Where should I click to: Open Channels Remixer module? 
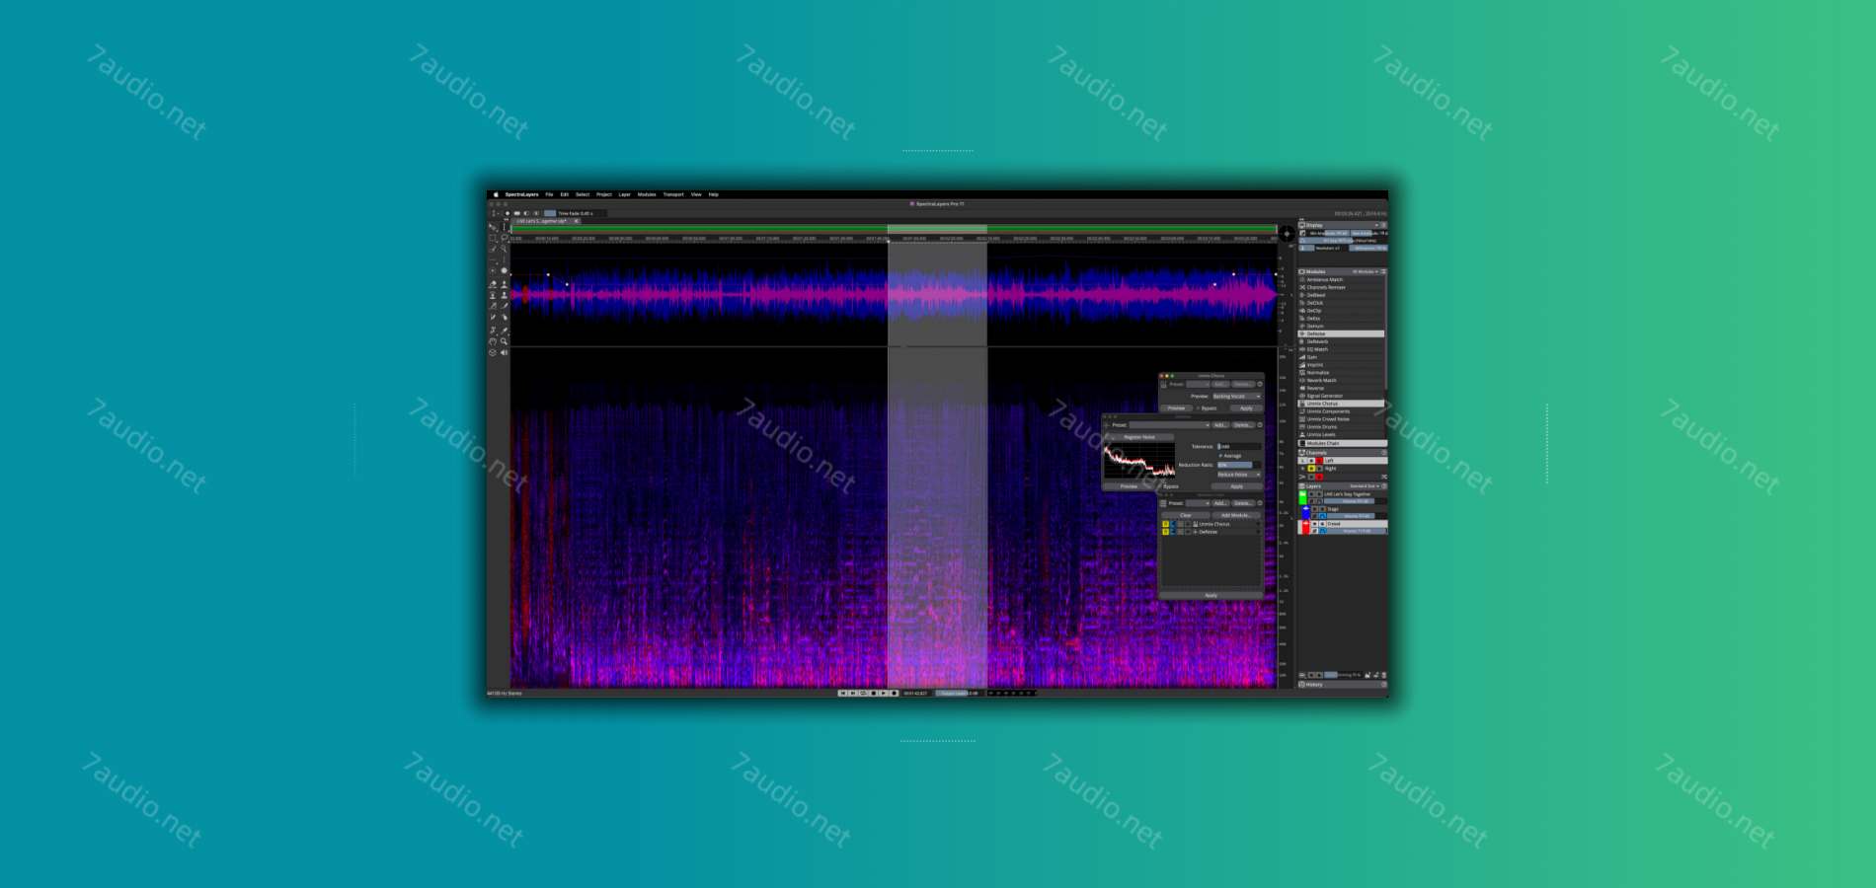tap(1341, 287)
